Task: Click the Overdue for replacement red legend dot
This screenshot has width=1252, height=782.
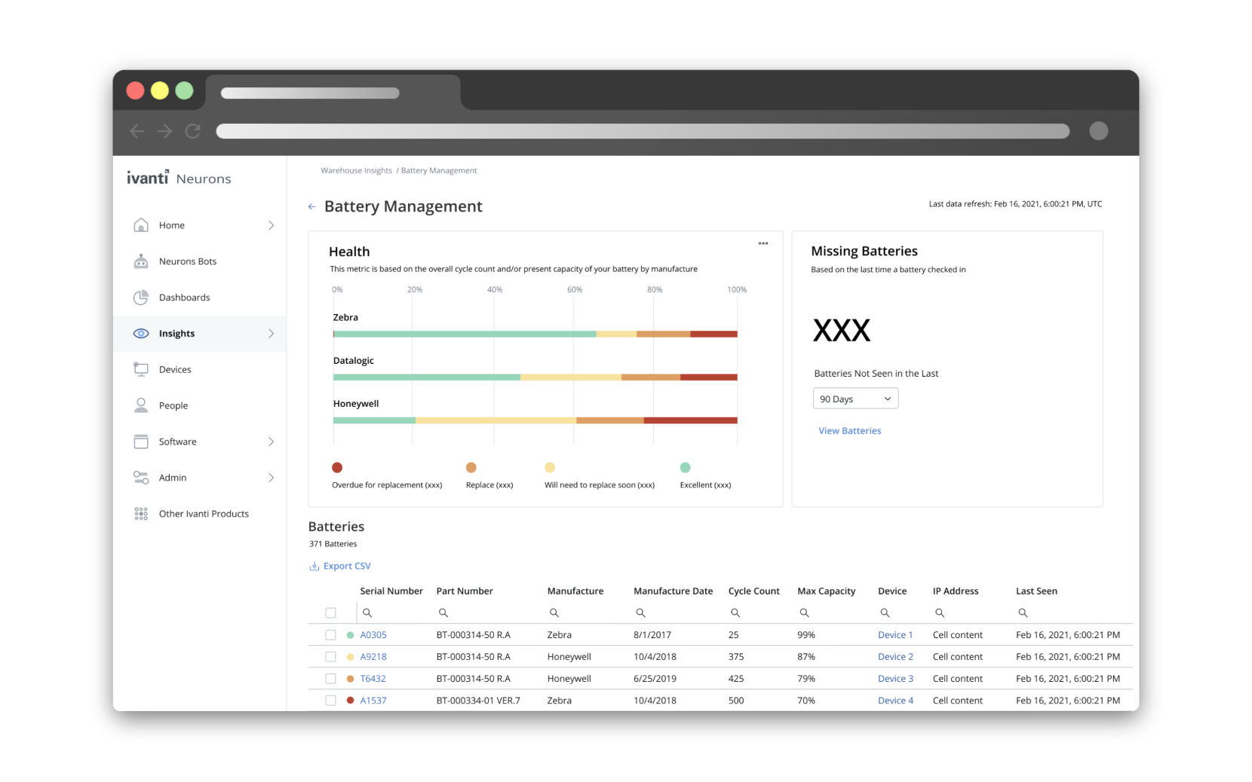Action: [x=337, y=467]
